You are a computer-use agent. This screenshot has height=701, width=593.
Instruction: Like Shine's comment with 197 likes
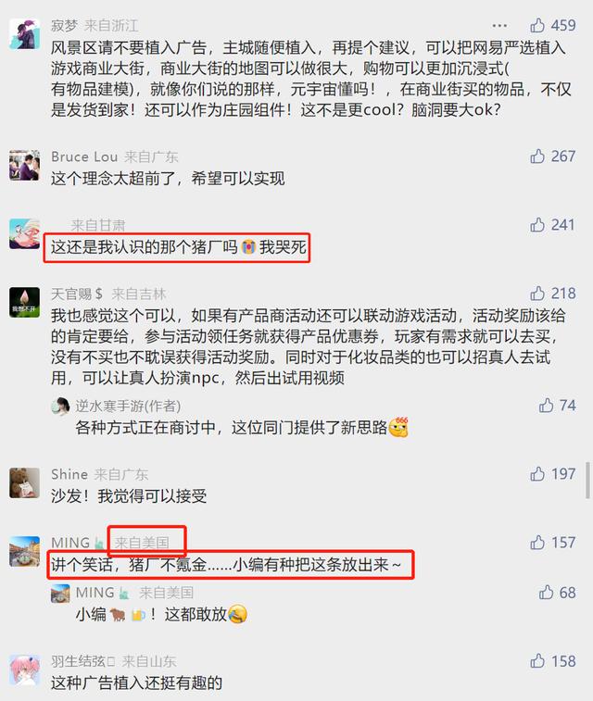[537, 473]
